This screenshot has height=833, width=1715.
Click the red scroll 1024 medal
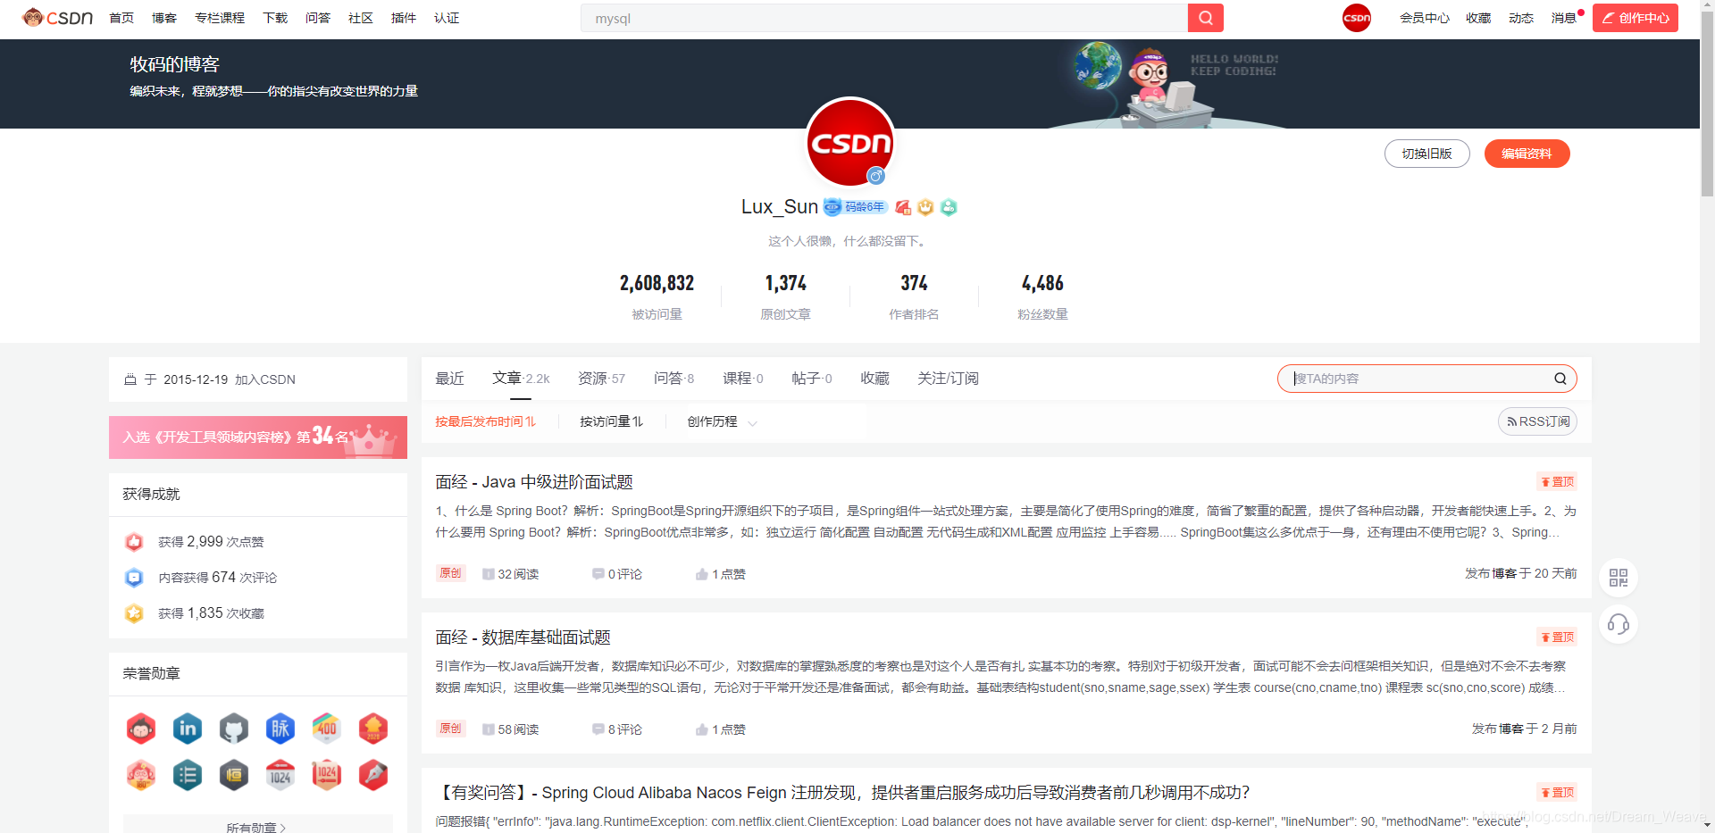coord(327,775)
